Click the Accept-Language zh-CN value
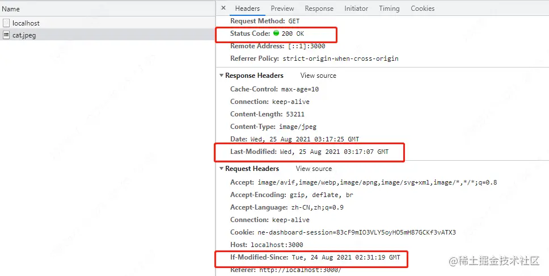The image size is (549, 276). [317, 208]
